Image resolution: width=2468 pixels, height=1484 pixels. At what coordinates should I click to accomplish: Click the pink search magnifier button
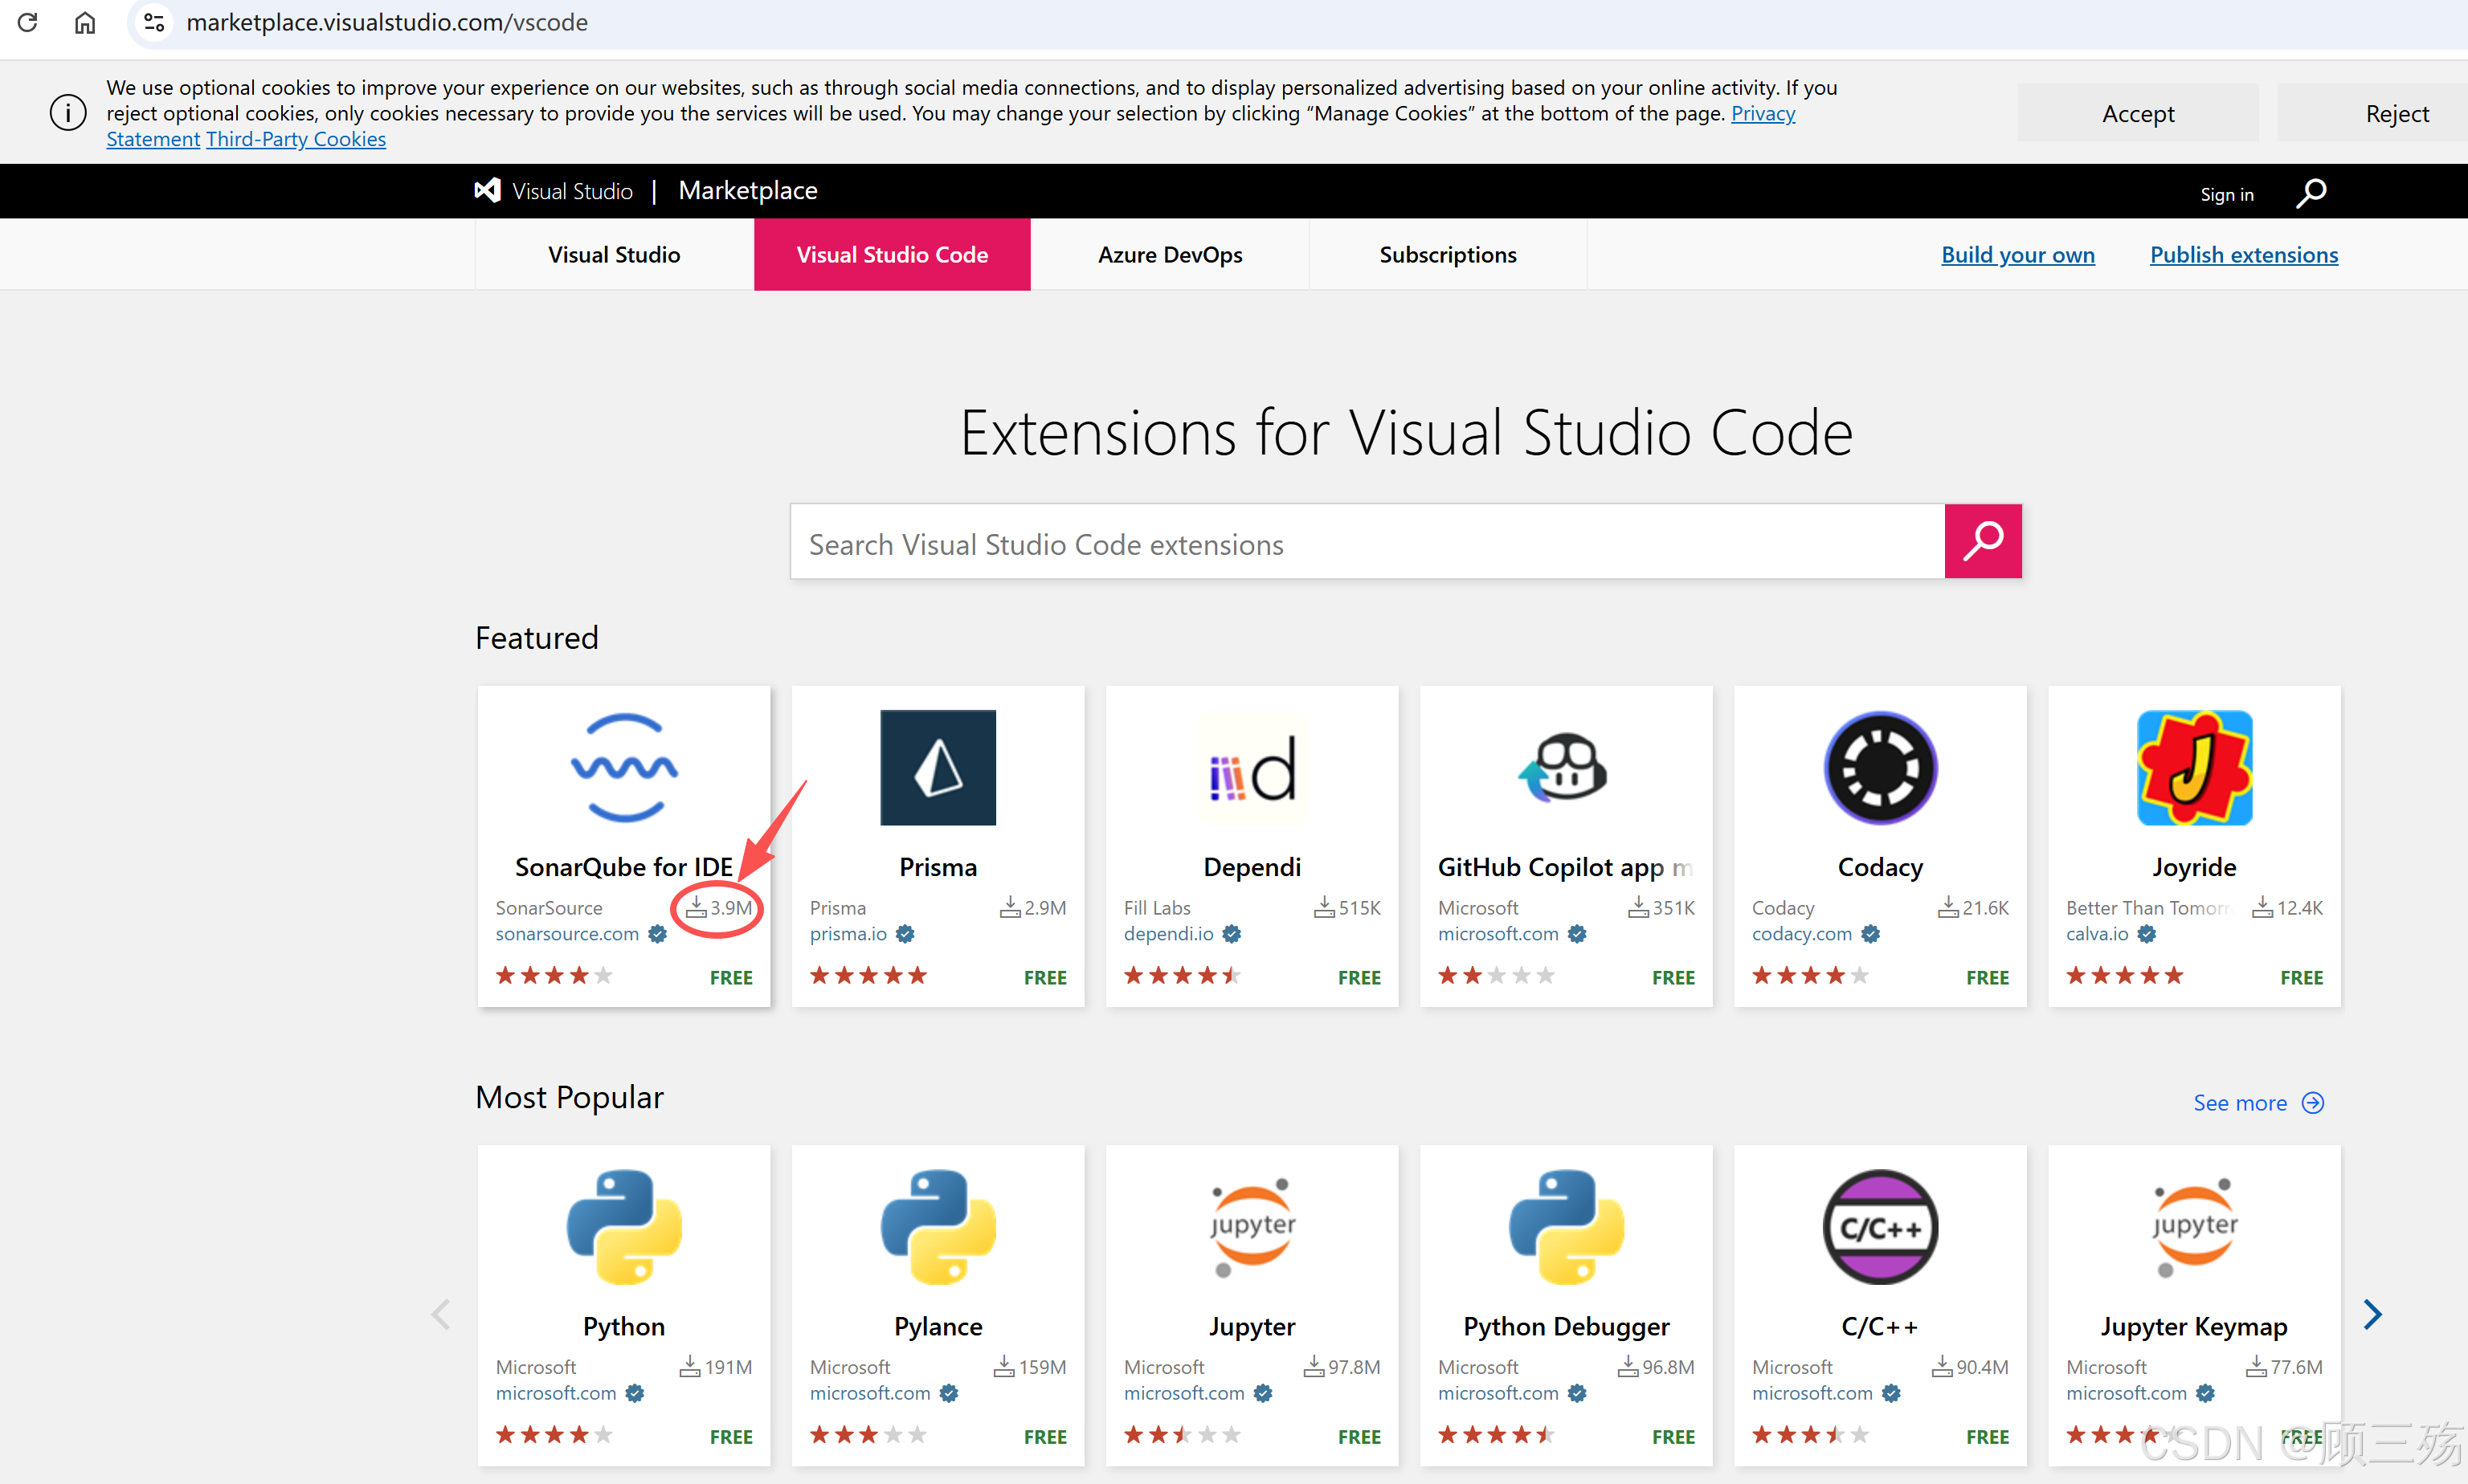click(1982, 541)
